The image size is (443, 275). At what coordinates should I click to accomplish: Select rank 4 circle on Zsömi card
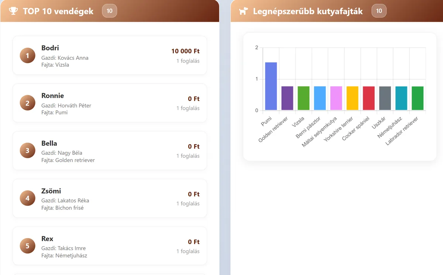point(27,198)
